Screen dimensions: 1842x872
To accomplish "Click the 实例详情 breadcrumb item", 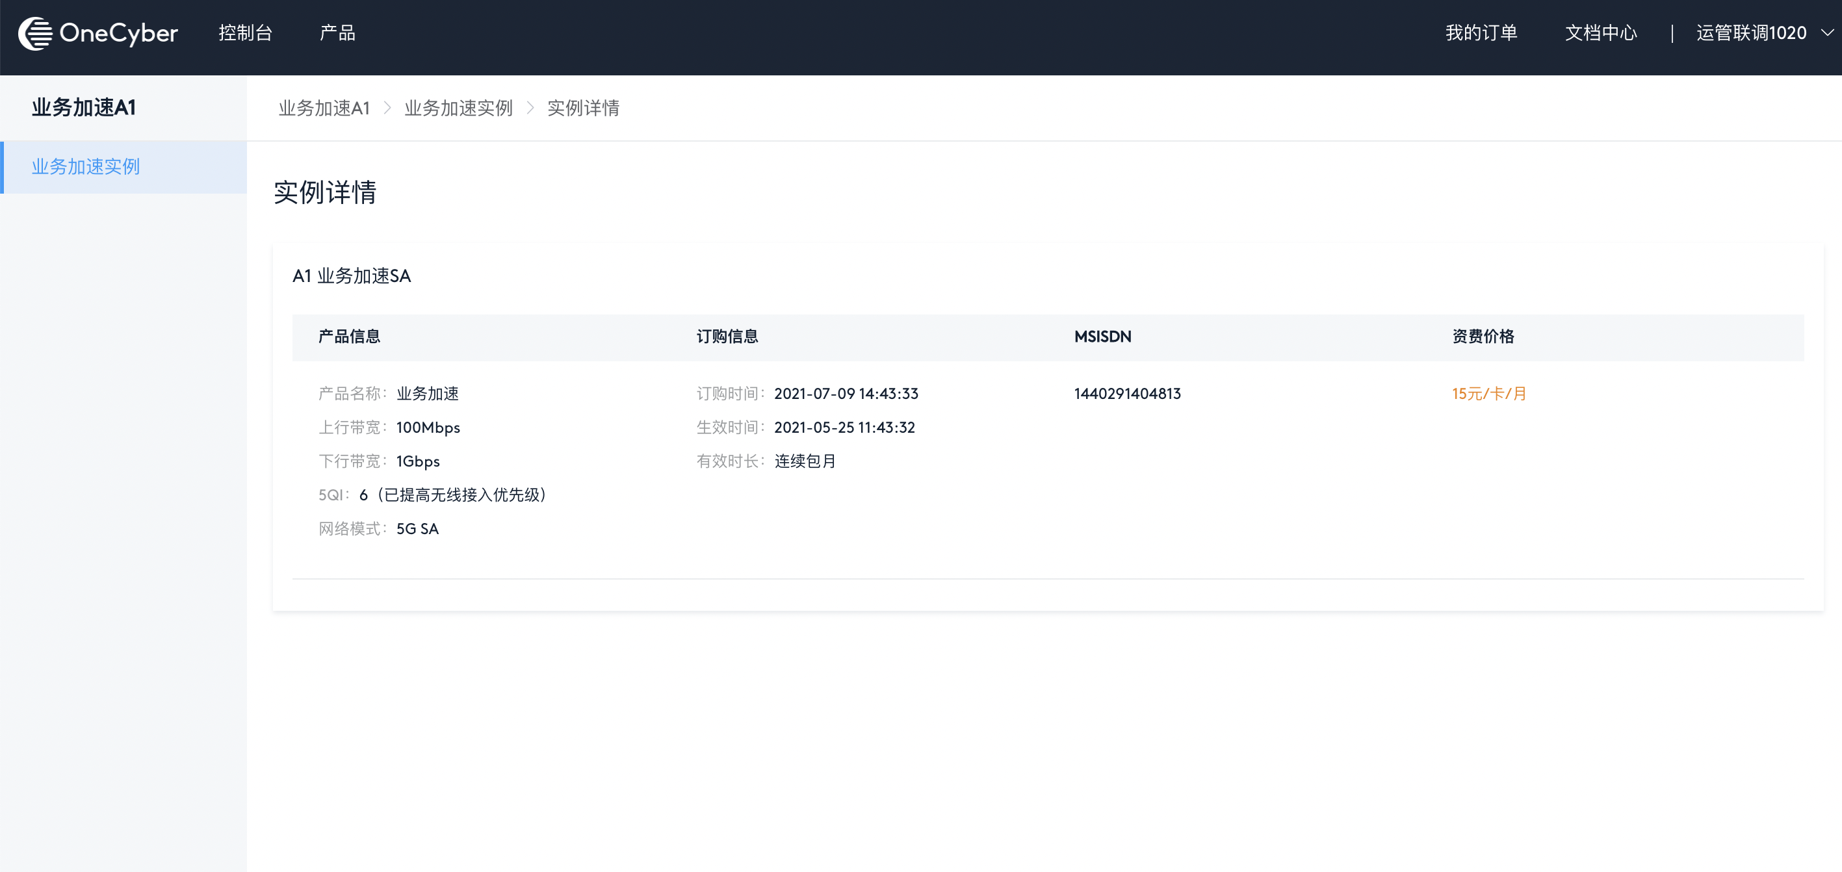I will 583,108.
